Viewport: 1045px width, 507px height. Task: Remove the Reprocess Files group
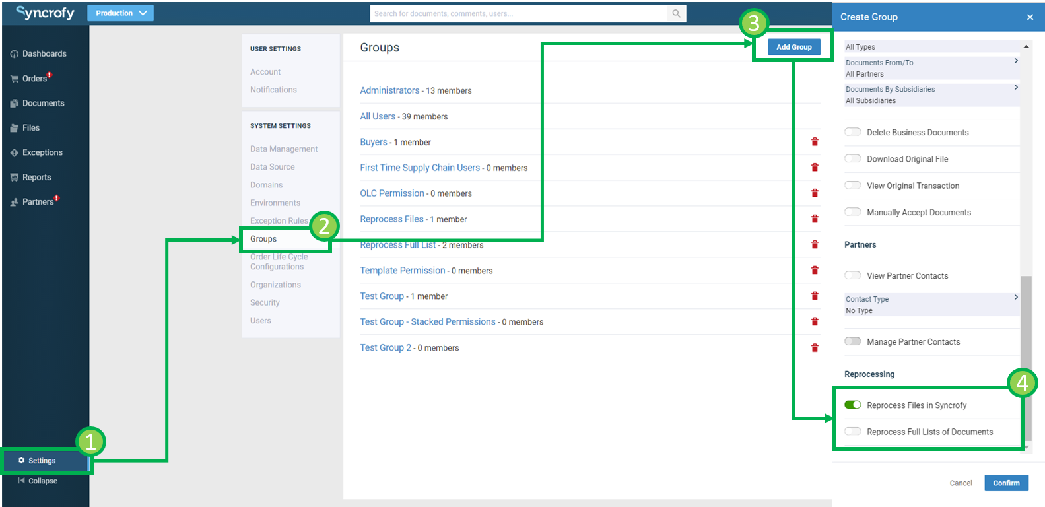tap(815, 219)
